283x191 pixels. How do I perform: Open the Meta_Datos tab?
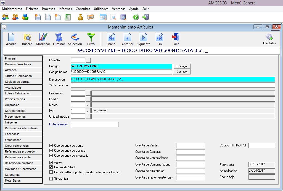(x=23, y=180)
